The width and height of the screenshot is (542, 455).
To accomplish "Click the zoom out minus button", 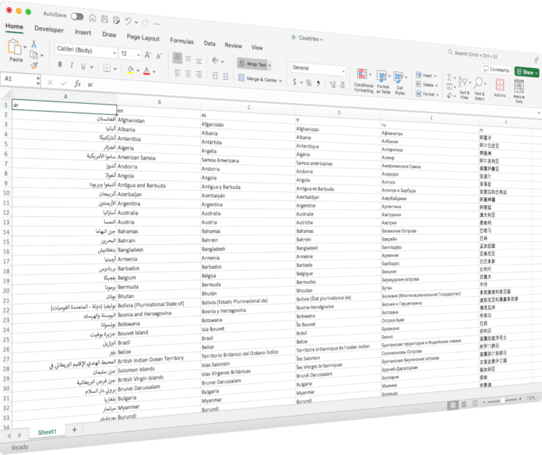I will point(484,402).
